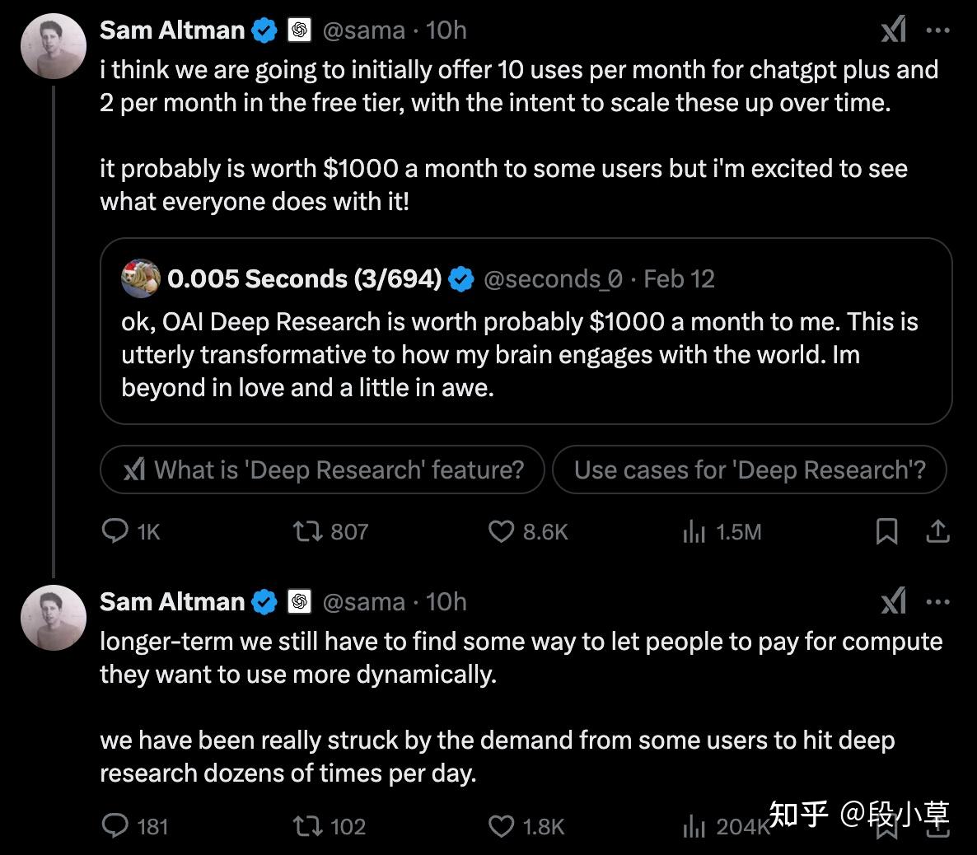Screen dimensions: 977x855
Task: Click the @sama handle on the first tweet
Action: pos(365,30)
